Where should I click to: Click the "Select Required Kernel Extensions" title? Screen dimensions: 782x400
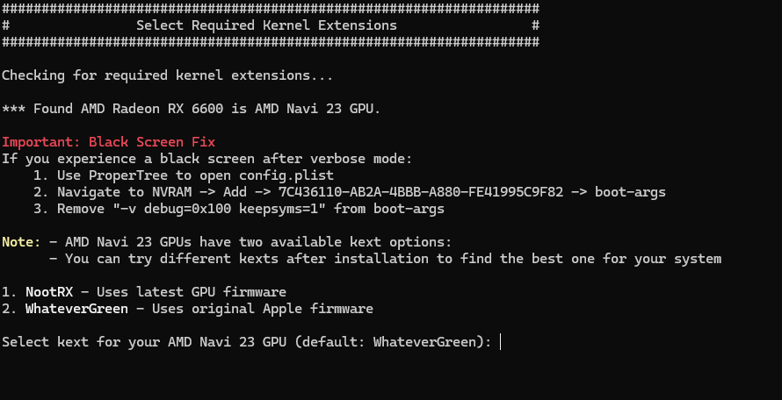click(266, 25)
